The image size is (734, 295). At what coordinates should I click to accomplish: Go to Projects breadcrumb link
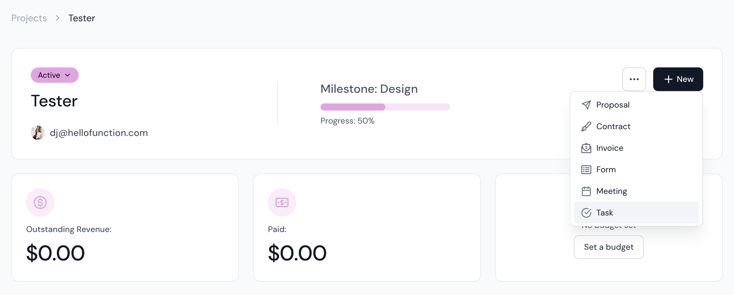29,18
